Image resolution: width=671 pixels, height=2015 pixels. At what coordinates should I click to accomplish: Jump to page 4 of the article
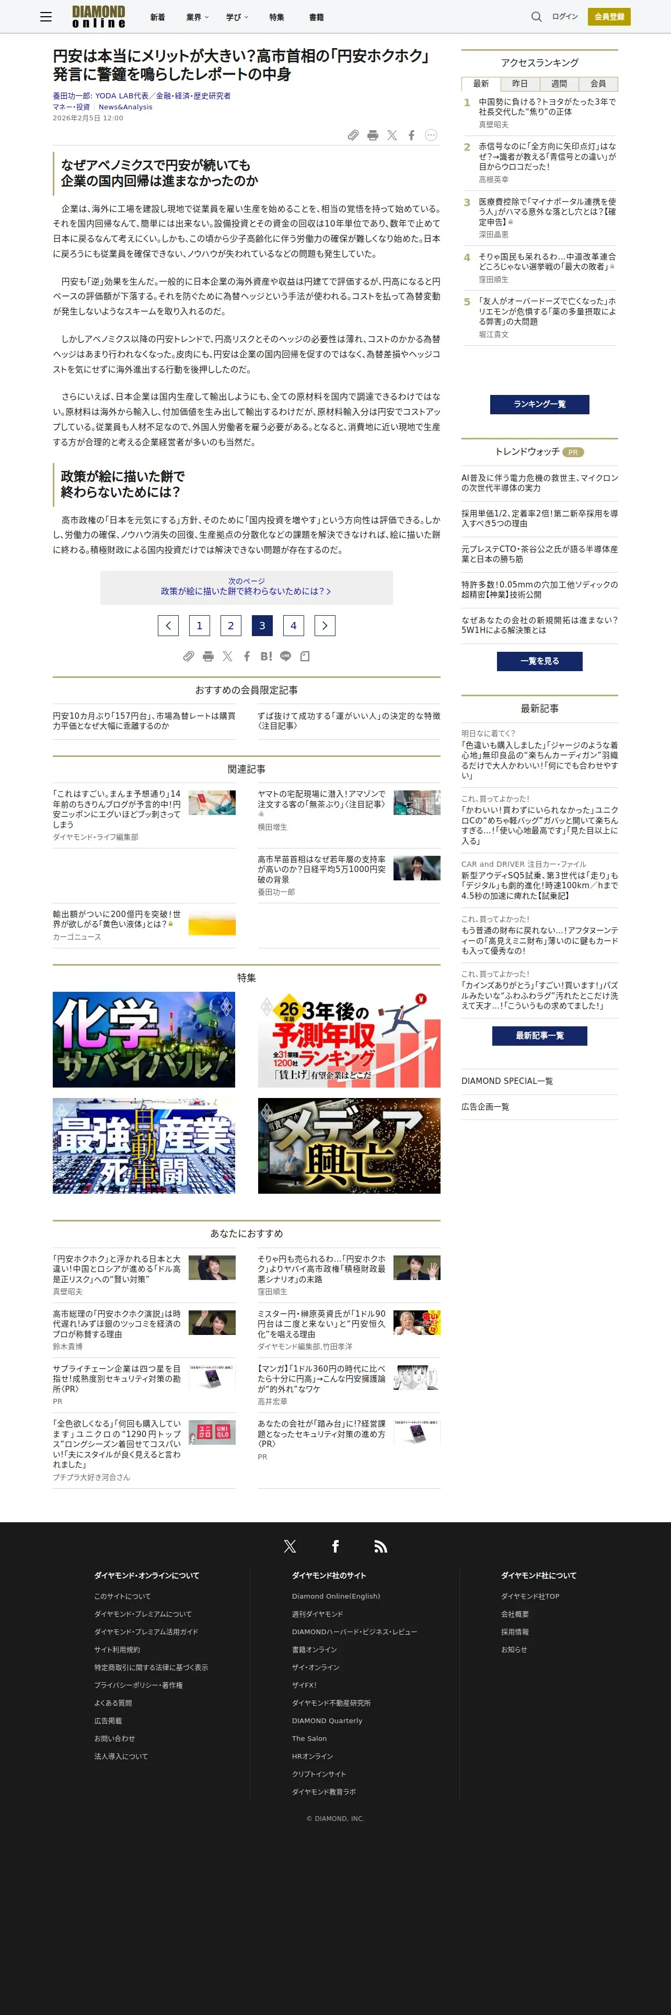tap(294, 626)
